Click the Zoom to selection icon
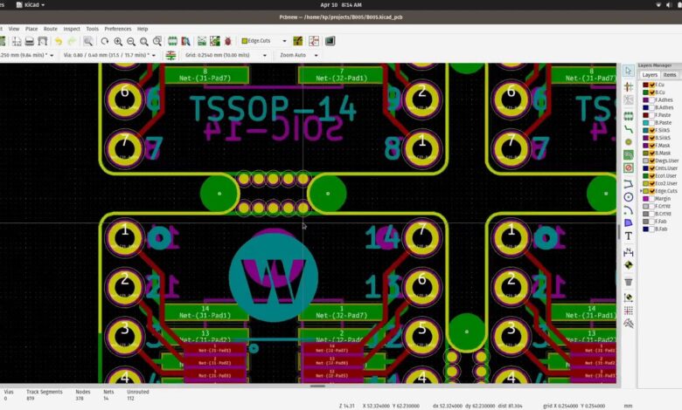This screenshot has height=410, width=682. pyautogui.click(x=157, y=41)
